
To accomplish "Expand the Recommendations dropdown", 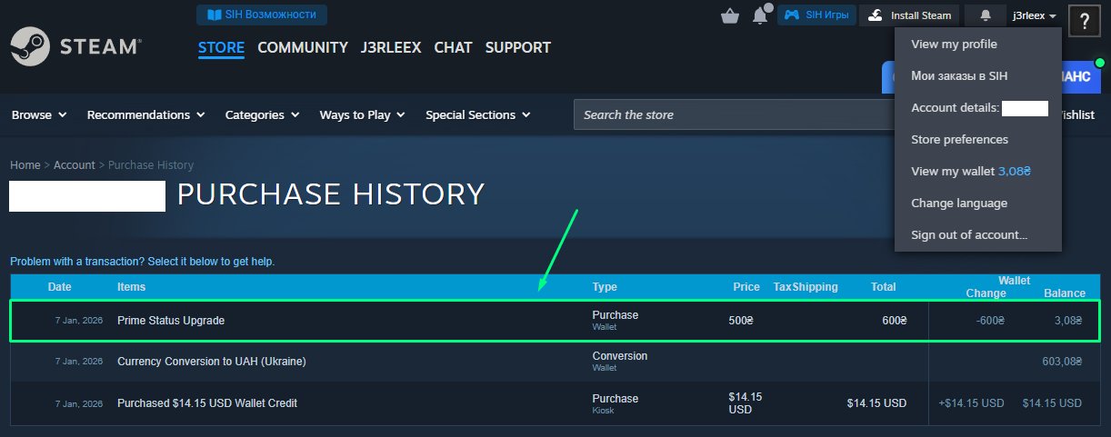I will [145, 115].
